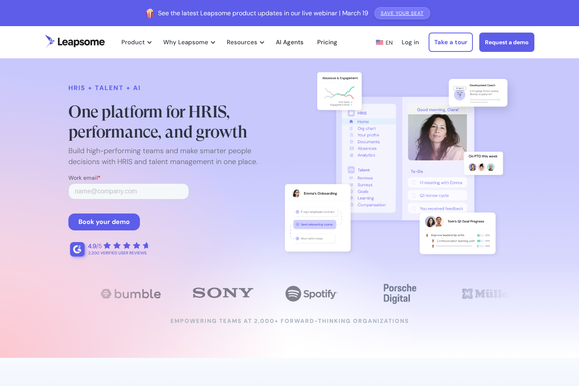Click the HRIS section icon in mockup

351,113
